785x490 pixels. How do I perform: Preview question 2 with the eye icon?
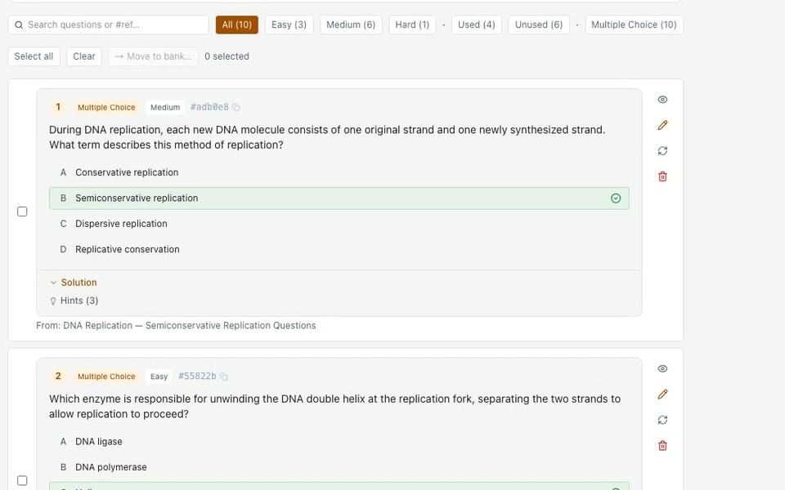(662, 368)
